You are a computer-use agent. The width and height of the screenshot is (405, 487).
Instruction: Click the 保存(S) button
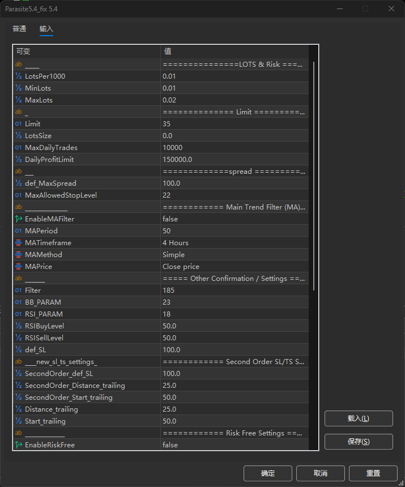click(x=358, y=442)
